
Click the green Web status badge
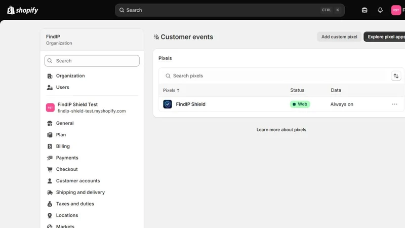point(300,104)
